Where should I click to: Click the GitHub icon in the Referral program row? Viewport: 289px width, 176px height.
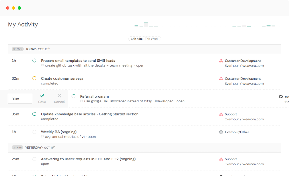281,96
